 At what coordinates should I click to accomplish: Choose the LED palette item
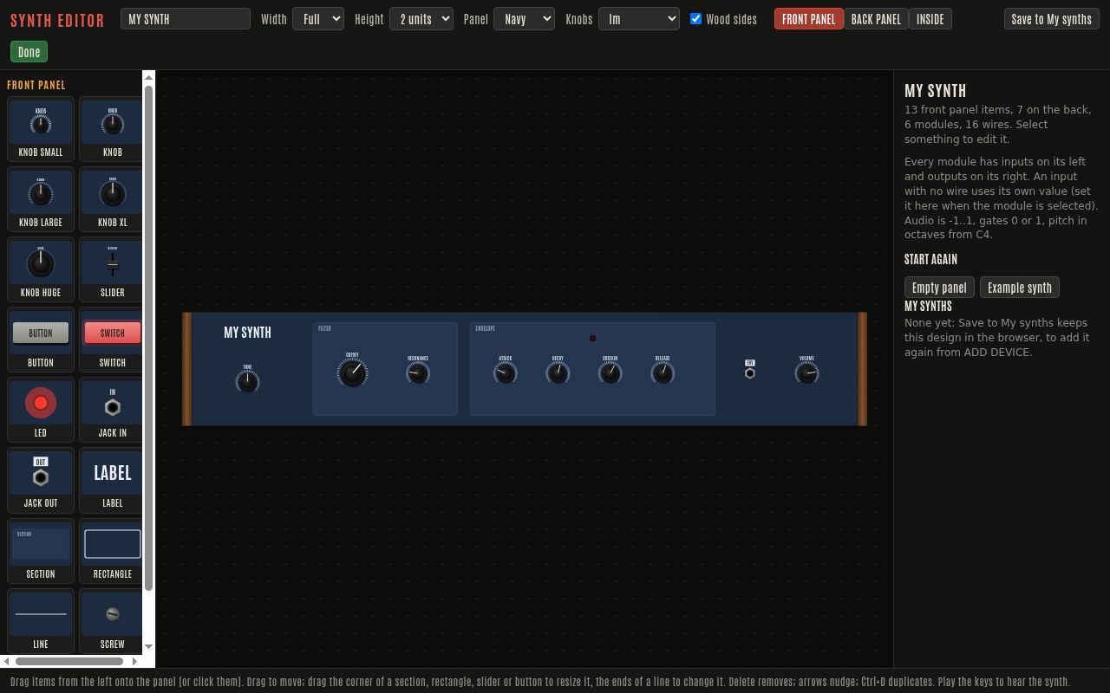click(x=41, y=410)
